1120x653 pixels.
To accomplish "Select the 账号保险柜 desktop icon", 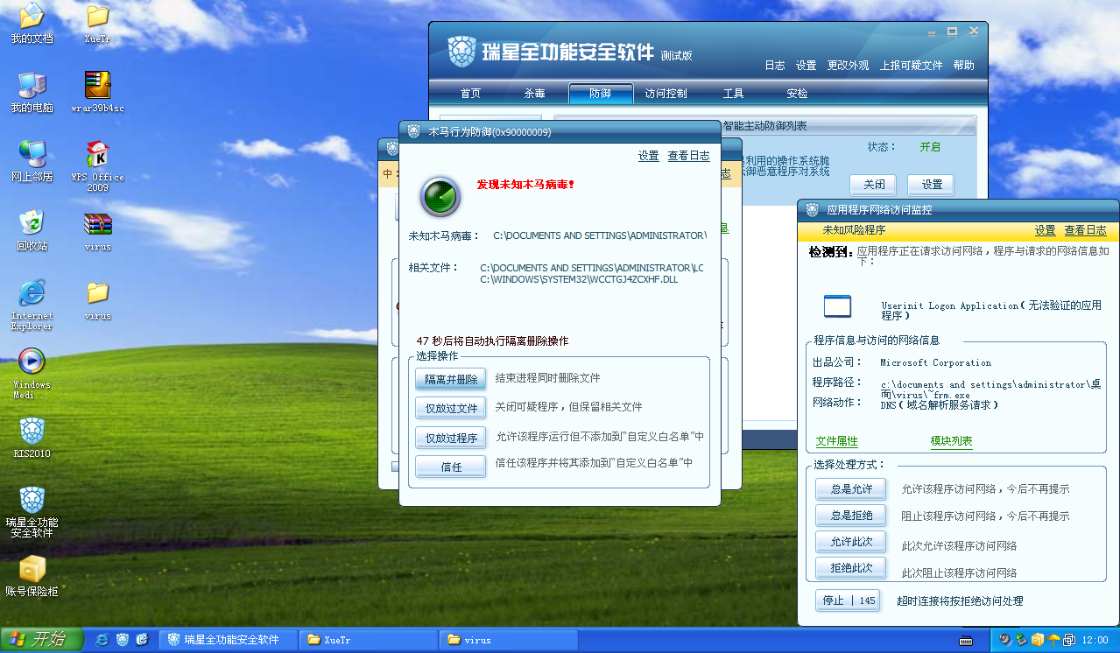I will coord(32,576).
